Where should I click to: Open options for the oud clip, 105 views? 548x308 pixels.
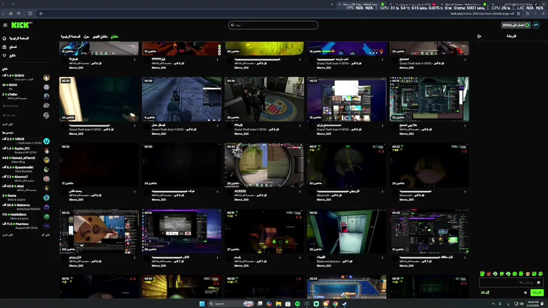[134, 258]
